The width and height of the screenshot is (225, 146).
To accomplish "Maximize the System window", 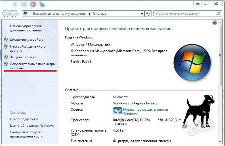I will pos(205,4).
